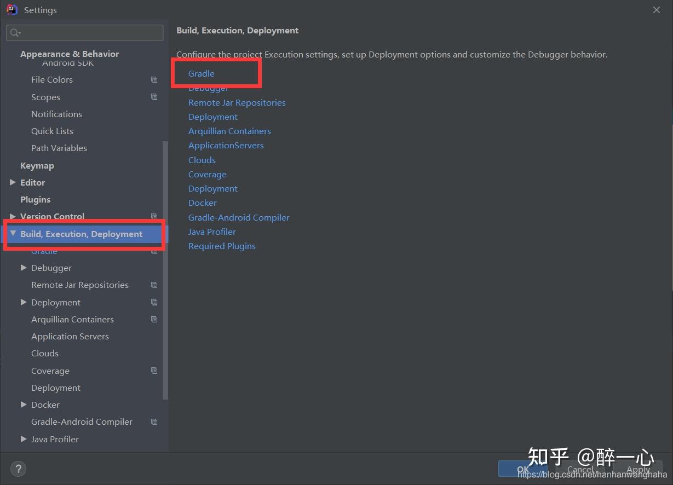This screenshot has height=485, width=673.
Task: Open Gradle settings via the right-pane link
Action: pyautogui.click(x=201, y=73)
